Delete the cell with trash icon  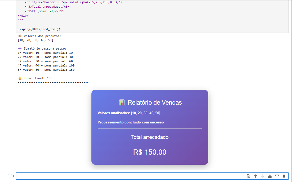point(284,176)
